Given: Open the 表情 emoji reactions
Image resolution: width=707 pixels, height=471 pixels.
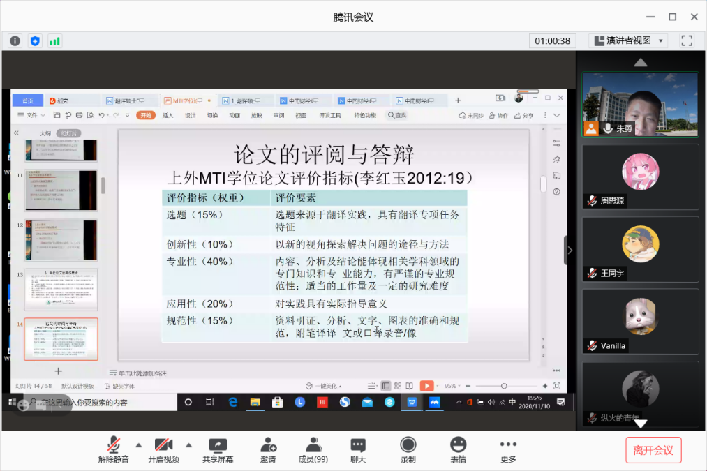Looking at the screenshot, I should tap(458, 450).
